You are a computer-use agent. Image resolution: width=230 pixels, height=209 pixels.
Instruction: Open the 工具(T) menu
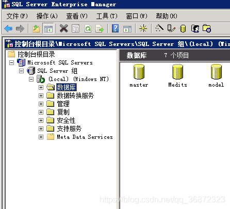pos(107,16)
